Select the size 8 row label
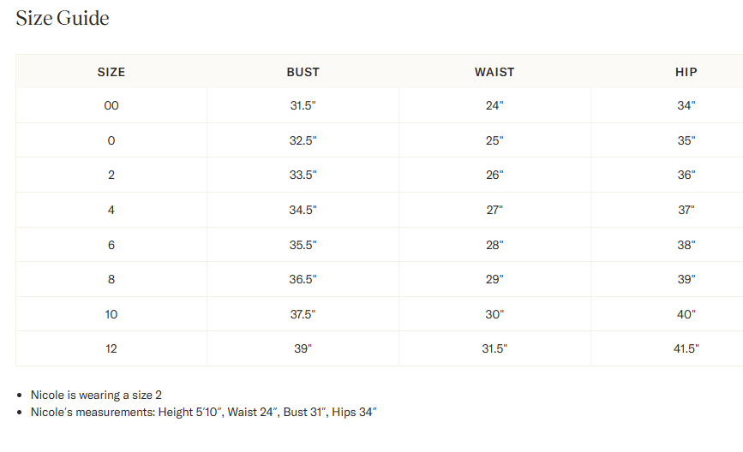Viewport: 743px width, 452px height. 111,279
